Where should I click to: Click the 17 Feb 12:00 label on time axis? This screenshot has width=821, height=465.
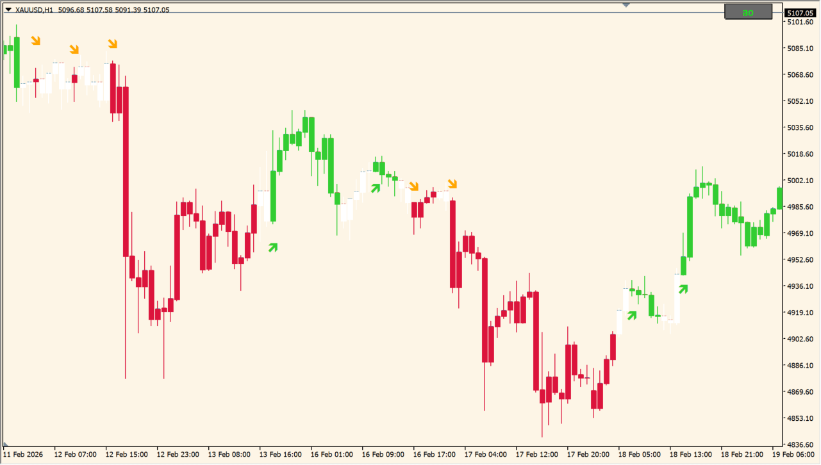tap(536, 455)
